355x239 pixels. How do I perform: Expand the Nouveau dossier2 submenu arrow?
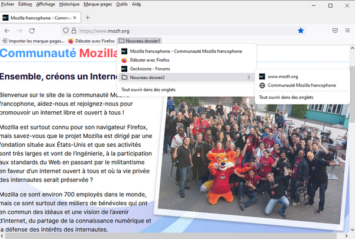248,77
